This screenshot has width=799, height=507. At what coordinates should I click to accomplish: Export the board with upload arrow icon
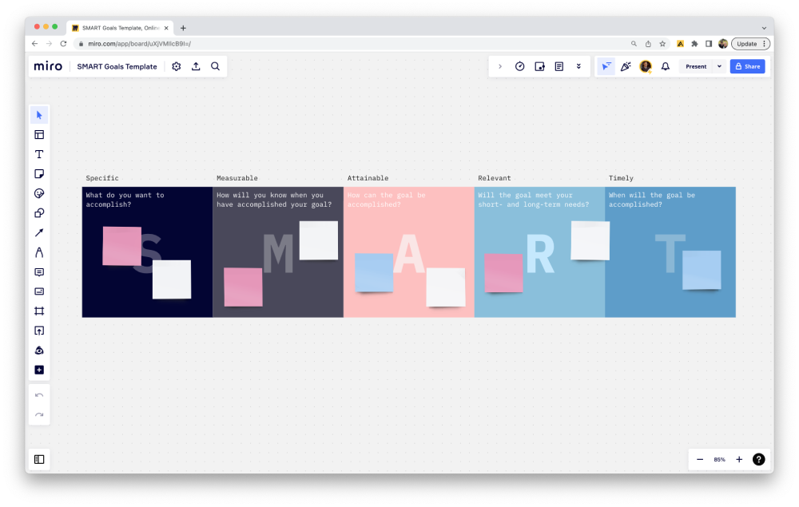click(196, 67)
